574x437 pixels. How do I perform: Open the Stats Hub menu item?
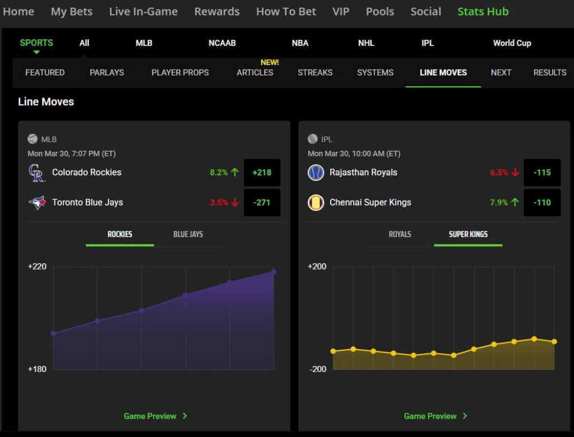483,11
